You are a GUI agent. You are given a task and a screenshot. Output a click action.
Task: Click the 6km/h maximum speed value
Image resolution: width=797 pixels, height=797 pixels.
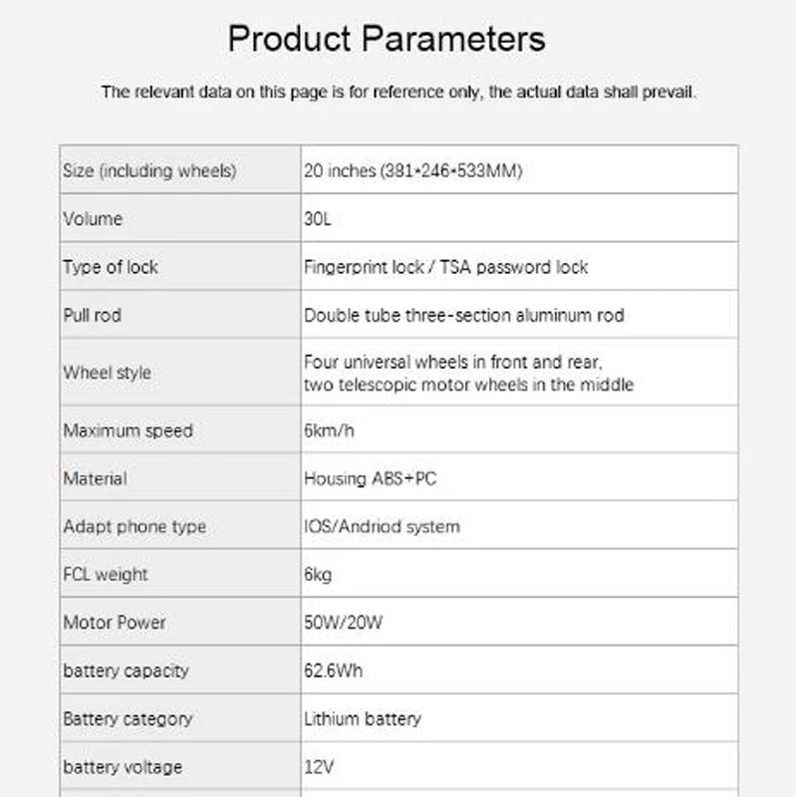pos(332,430)
